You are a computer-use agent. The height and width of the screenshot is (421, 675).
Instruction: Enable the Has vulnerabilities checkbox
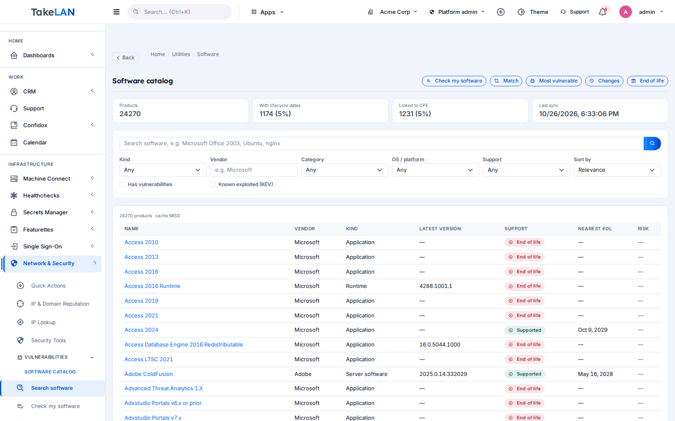pos(122,184)
